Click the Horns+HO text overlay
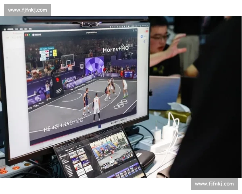The height and width of the screenshot is (194, 242). 115,49
